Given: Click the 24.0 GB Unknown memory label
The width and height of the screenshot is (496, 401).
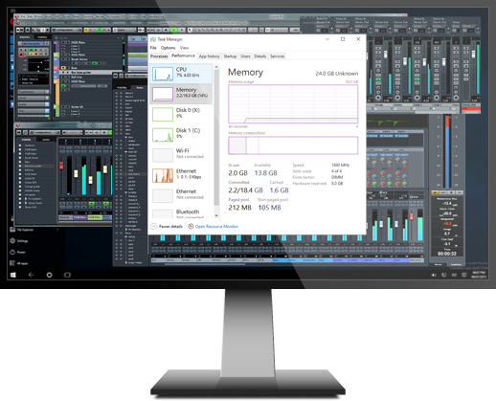Looking at the screenshot, I should pos(337,74).
